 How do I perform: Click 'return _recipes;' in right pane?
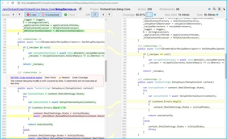(x=154, y=71)
